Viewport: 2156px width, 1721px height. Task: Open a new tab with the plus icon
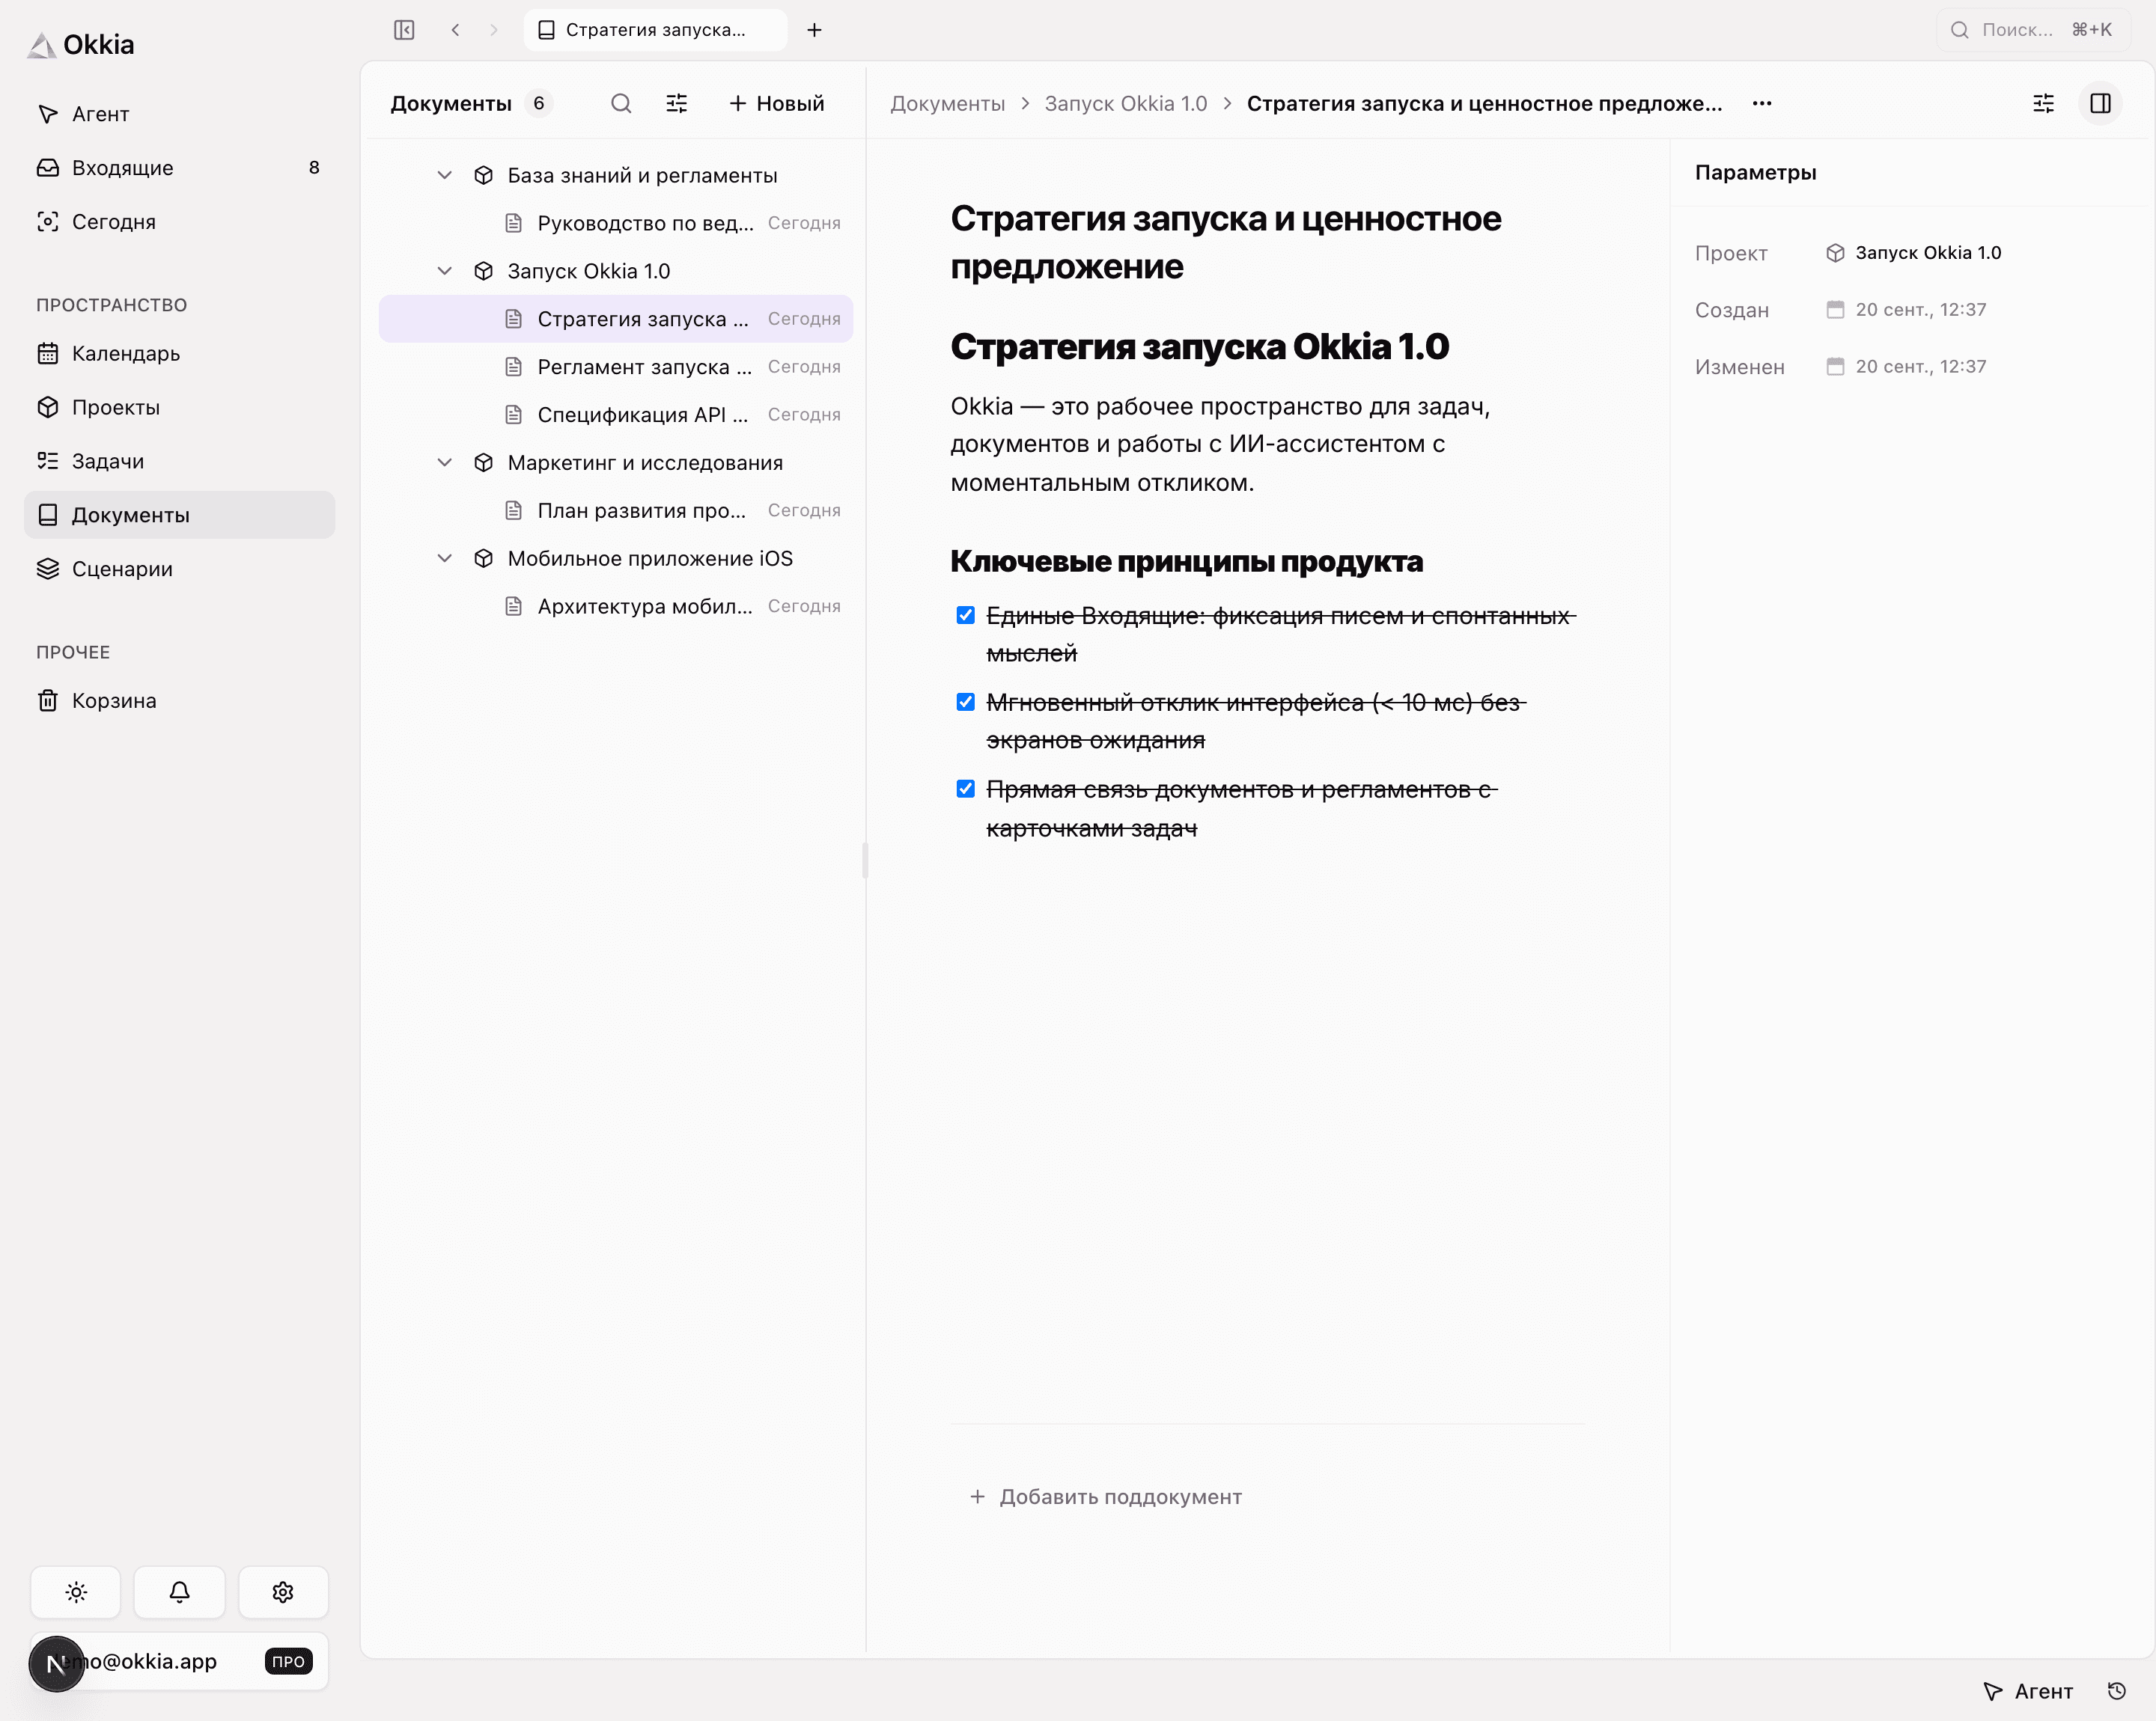[814, 30]
